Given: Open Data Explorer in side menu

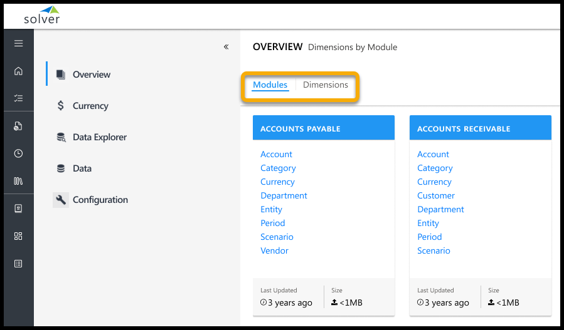Looking at the screenshot, I should [99, 137].
